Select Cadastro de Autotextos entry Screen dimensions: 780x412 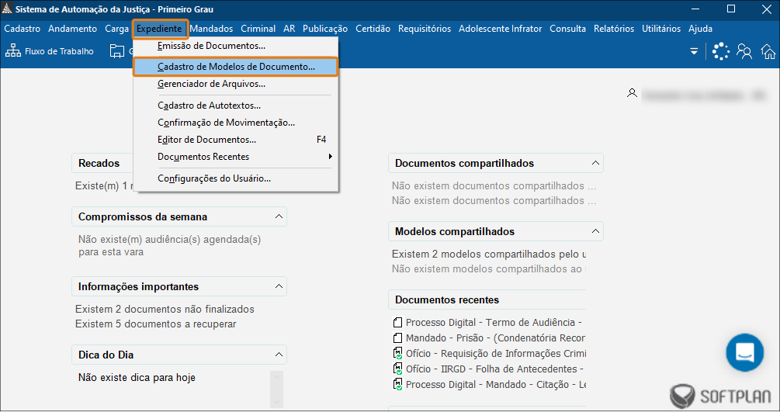[236, 106]
